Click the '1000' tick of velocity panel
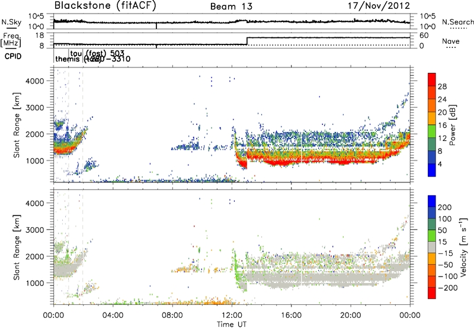The width and height of the screenshot is (474, 328). coord(34,283)
